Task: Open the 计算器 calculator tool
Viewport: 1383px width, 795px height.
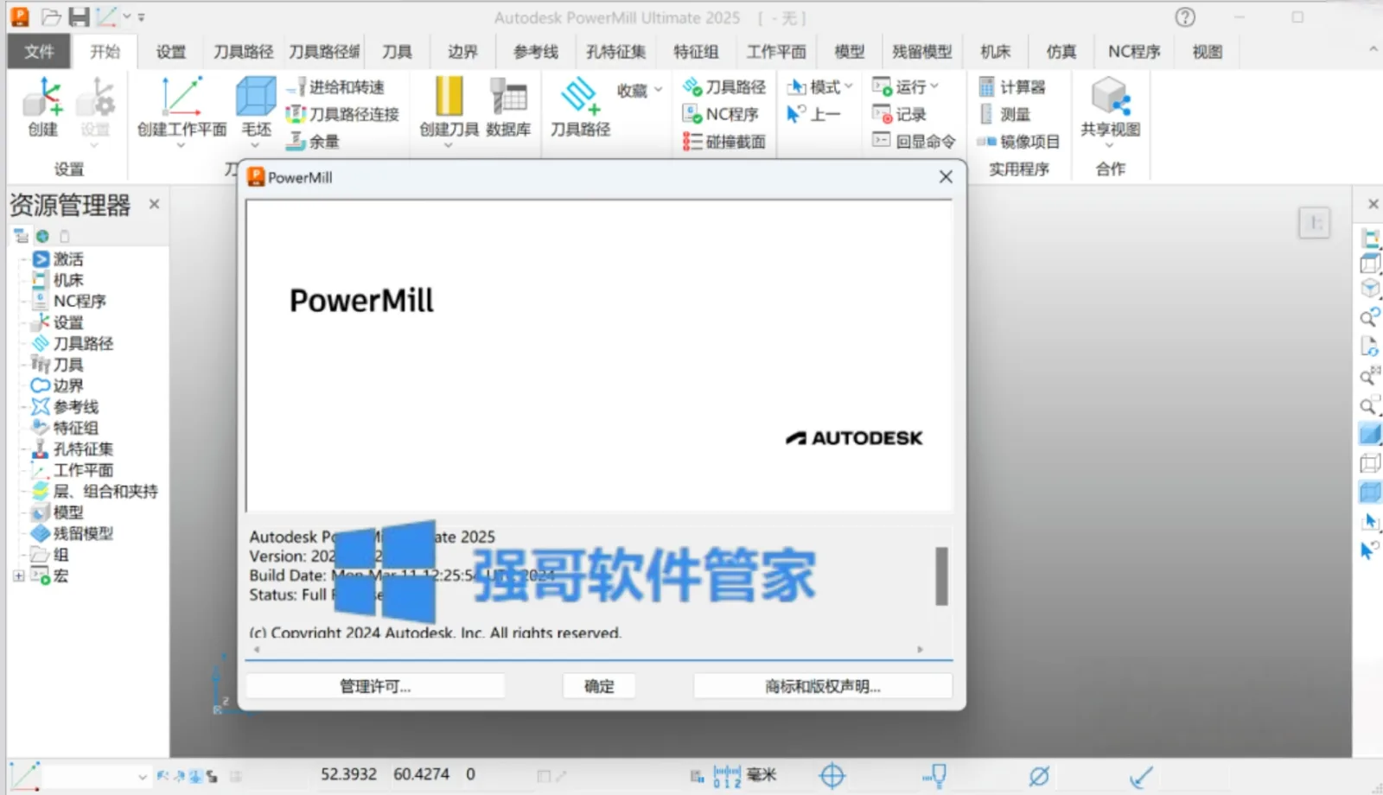Action: tap(1012, 87)
